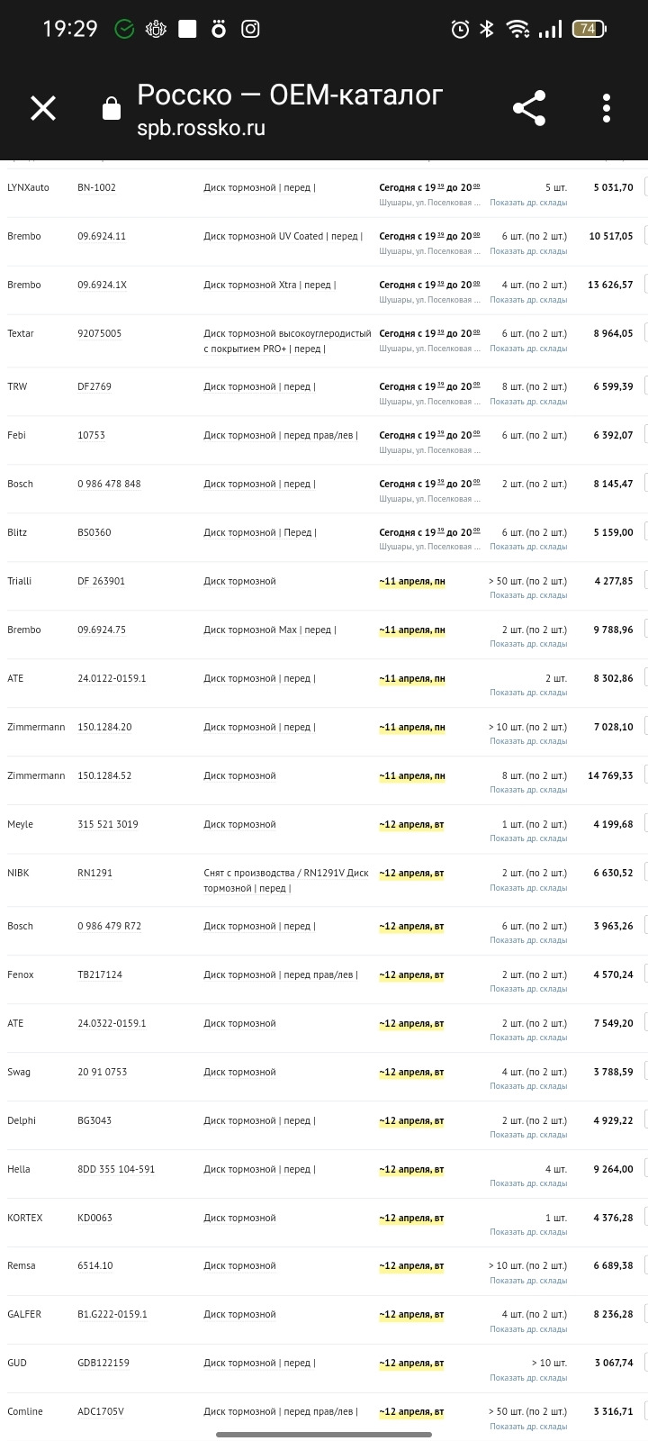The image size is (648, 1441).
Task: Open part number BN-1002 link
Action: [96, 187]
